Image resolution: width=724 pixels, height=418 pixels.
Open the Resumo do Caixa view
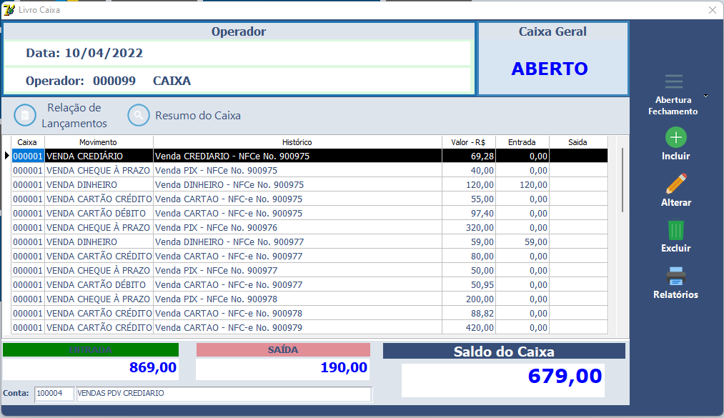[x=197, y=116]
